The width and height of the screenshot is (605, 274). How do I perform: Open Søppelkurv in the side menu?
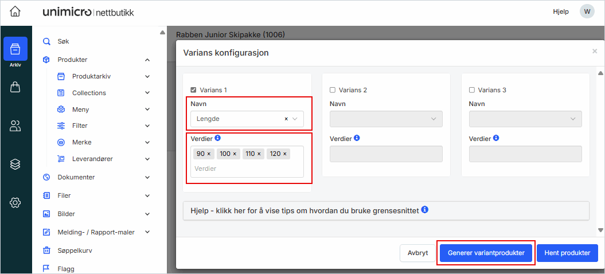click(75, 250)
